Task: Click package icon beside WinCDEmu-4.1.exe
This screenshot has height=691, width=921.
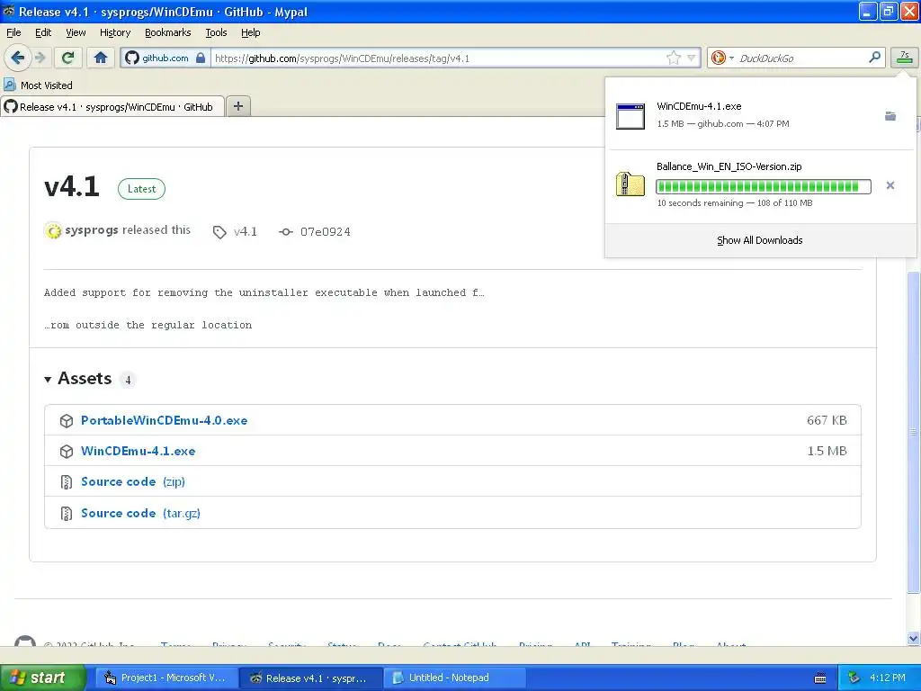Action: coord(67,452)
